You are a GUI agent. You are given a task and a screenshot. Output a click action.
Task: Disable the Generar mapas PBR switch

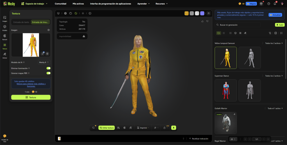pos(48,73)
